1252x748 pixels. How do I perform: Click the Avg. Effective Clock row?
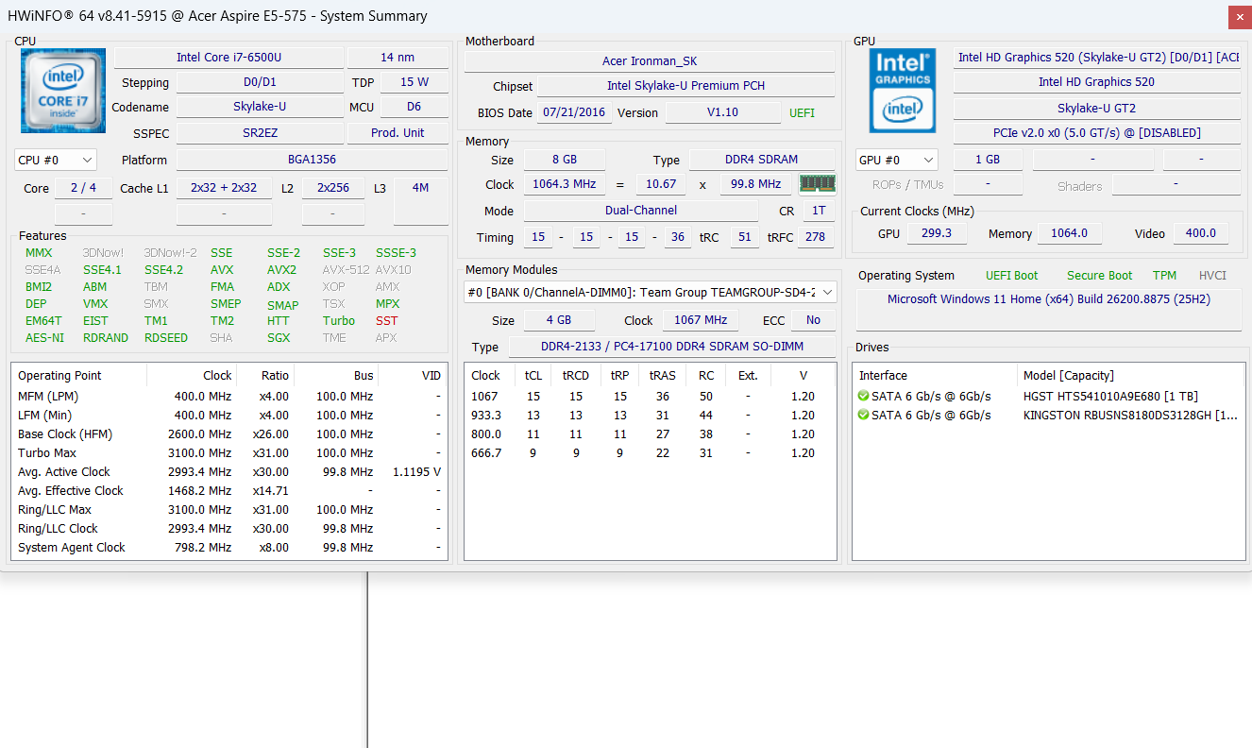[229, 491]
